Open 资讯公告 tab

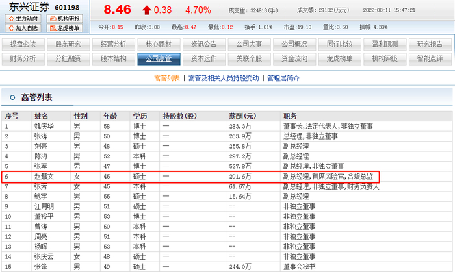click(x=204, y=44)
